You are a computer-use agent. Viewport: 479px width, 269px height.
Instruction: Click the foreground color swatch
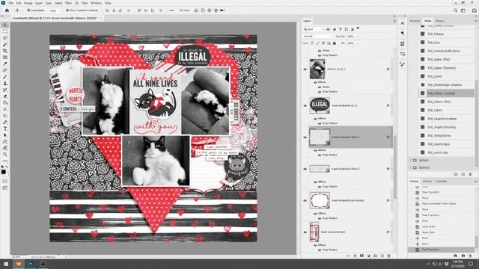click(3, 172)
